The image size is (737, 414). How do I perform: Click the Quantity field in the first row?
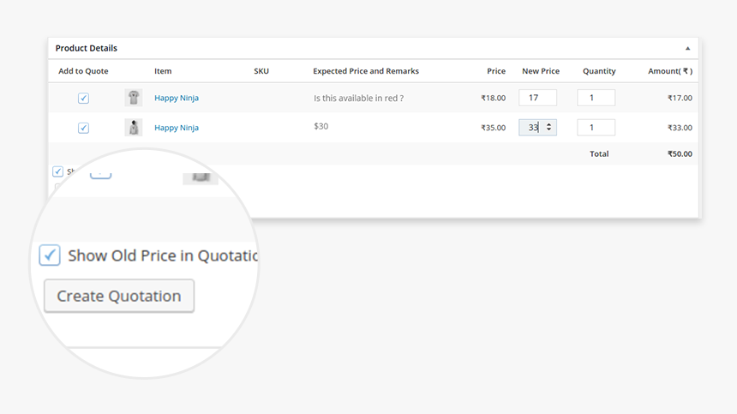[x=596, y=98]
